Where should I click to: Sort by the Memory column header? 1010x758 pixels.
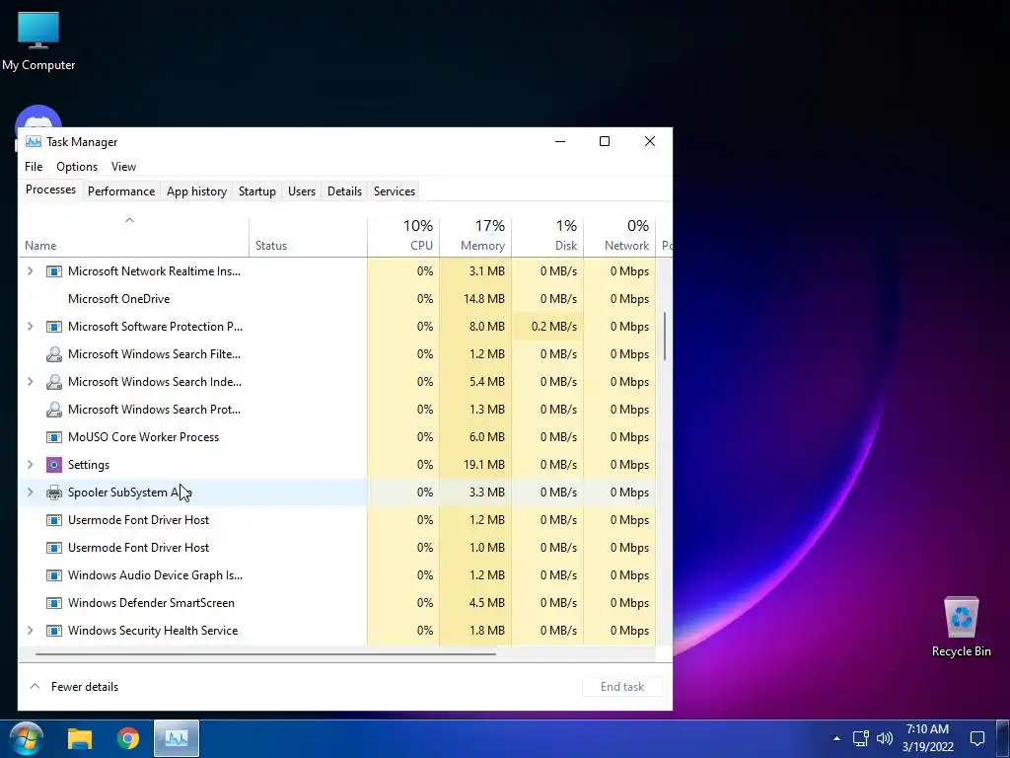(475, 237)
